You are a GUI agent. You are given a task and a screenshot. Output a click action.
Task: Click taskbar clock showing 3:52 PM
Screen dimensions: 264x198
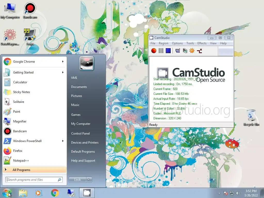(251, 193)
